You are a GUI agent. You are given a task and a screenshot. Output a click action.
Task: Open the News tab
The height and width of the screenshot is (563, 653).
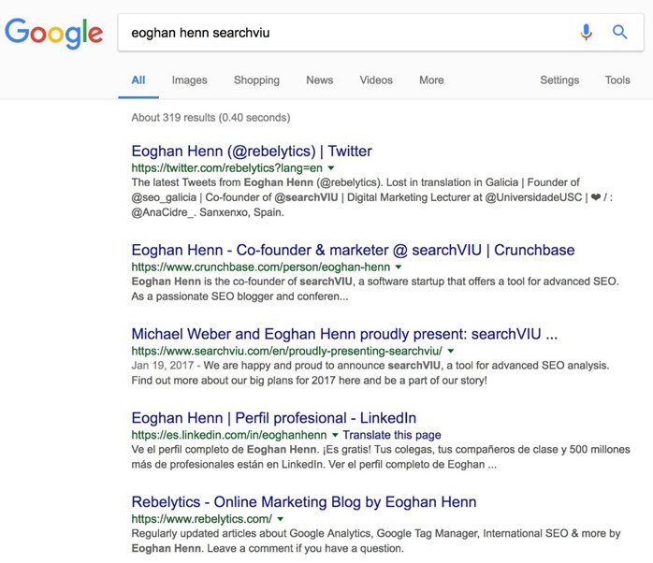tap(319, 79)
